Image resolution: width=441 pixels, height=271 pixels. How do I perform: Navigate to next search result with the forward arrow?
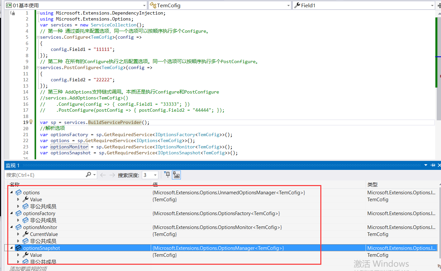(112, 175)
